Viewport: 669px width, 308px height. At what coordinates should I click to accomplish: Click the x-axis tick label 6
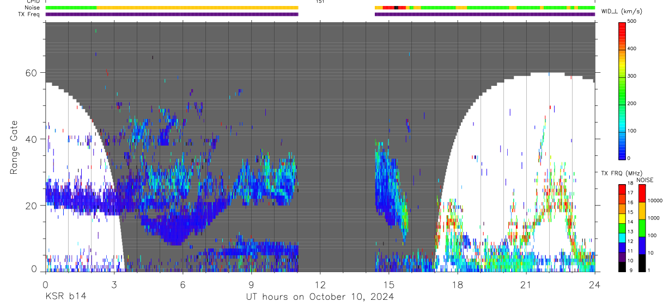tap(183, 285)
